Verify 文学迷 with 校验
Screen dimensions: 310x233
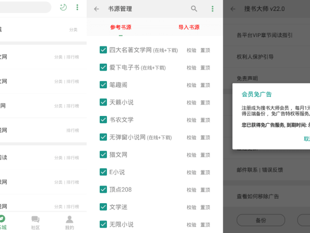tap(192, 207)
